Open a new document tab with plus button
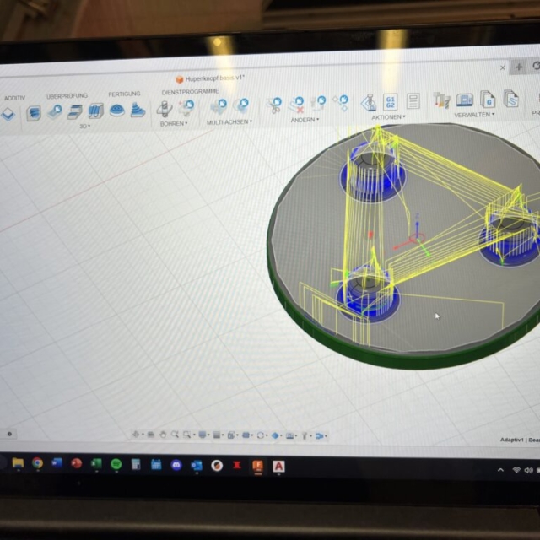The height and width of the screenshot is (540, 540). tap(519, 67)
